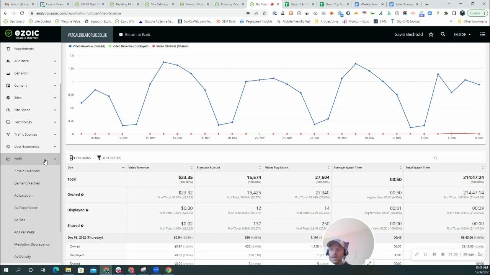Click the favorite star icon in header
This screenshot has width=490, height=275.
(431, 34)
